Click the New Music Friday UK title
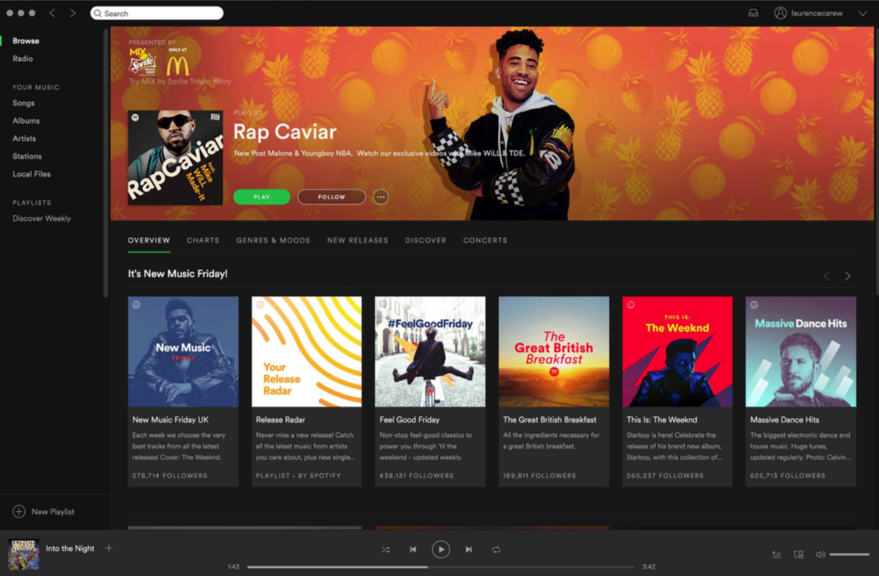The image size is (879, 576). click(170, 419)
